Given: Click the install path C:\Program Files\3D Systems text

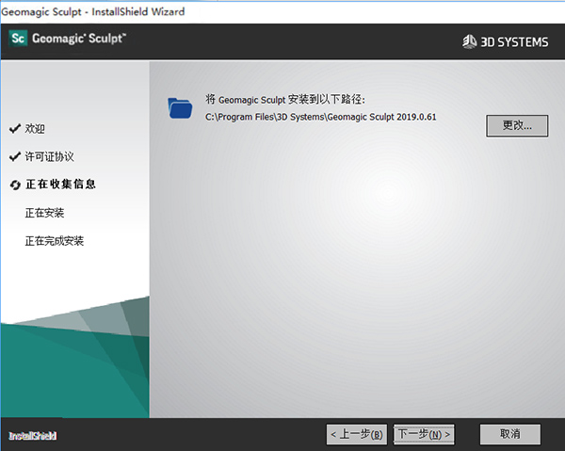Looking at the screenshot, I should coord(321,117).
